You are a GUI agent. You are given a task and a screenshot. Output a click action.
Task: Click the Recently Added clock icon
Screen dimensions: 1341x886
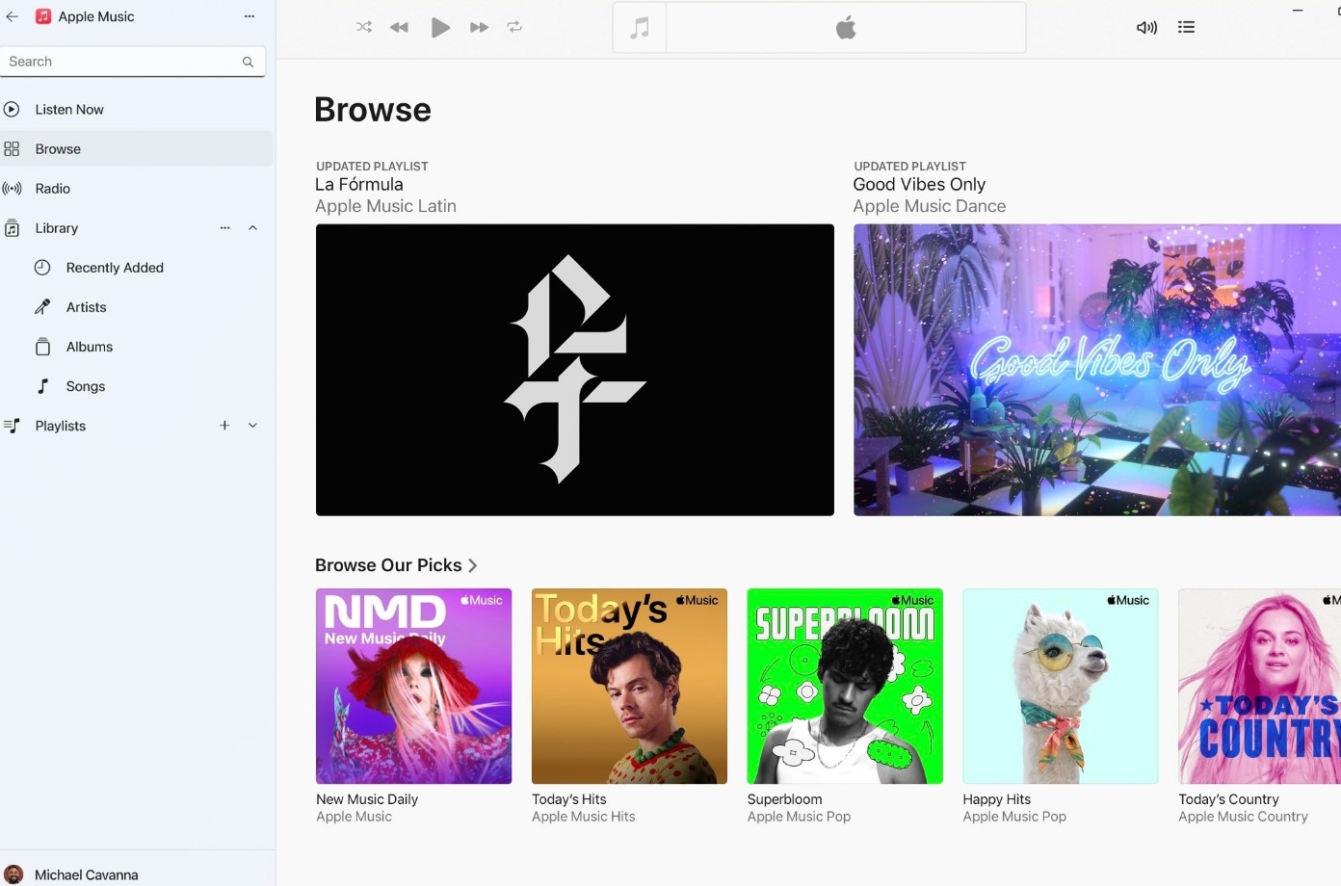42,268
